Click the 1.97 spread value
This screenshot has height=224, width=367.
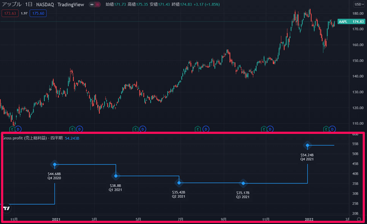24,13
